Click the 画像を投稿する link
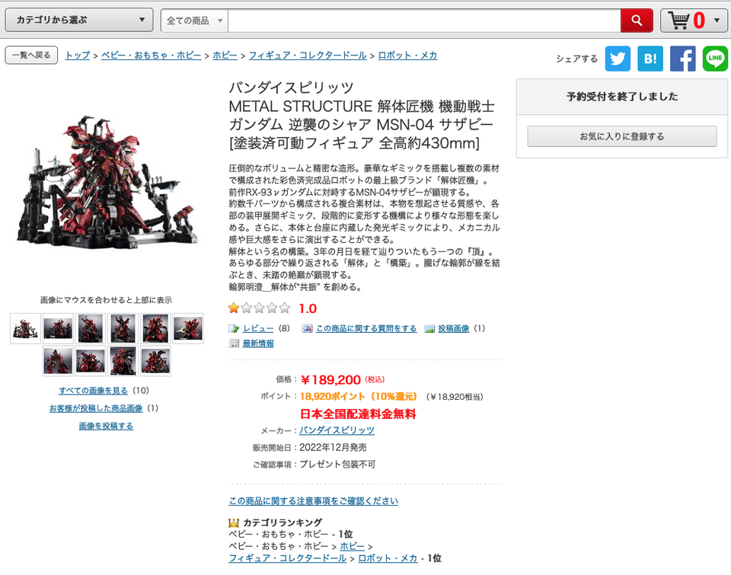Viewport: 731px width, 575px height. (x=107, y=426)
